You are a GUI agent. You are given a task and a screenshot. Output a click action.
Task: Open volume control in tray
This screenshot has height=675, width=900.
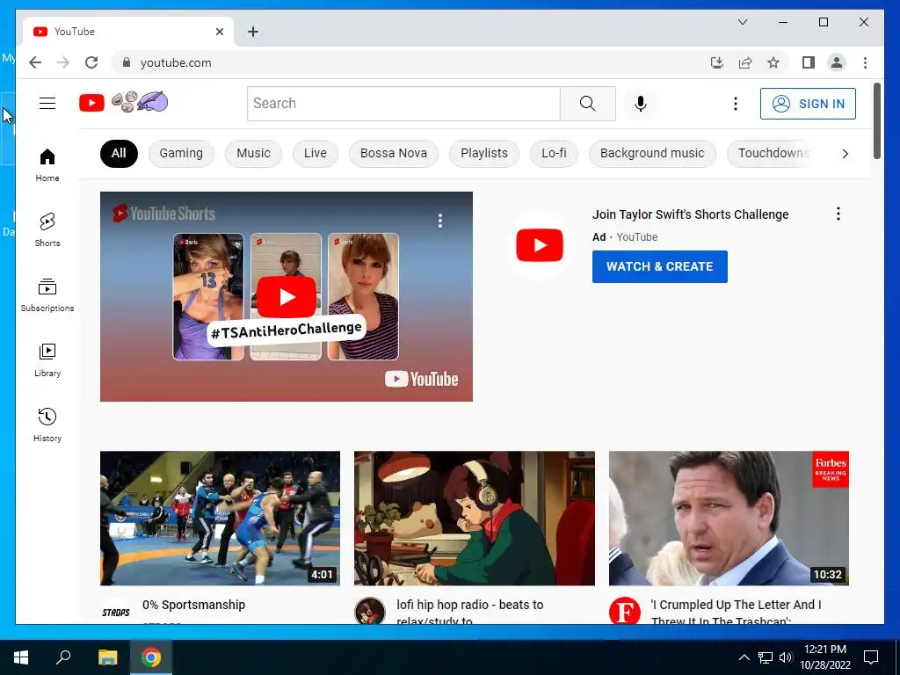786,657
